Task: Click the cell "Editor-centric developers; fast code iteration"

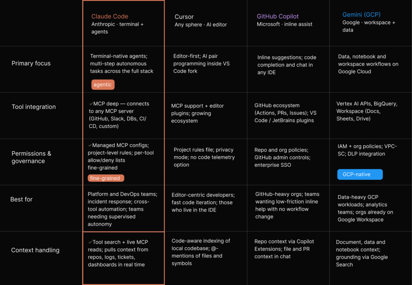Action: pyautogui.click(x=203, y=203)
